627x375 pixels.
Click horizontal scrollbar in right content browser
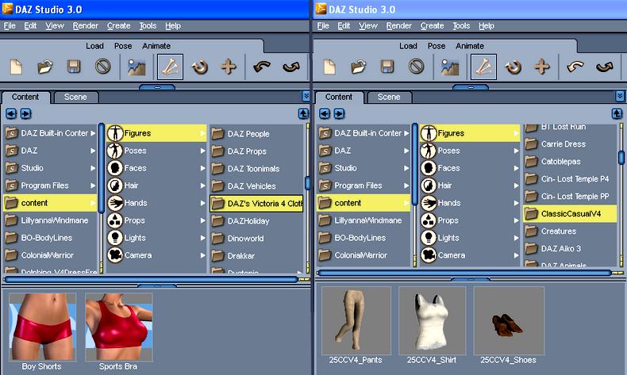click(x=465, y=273)
